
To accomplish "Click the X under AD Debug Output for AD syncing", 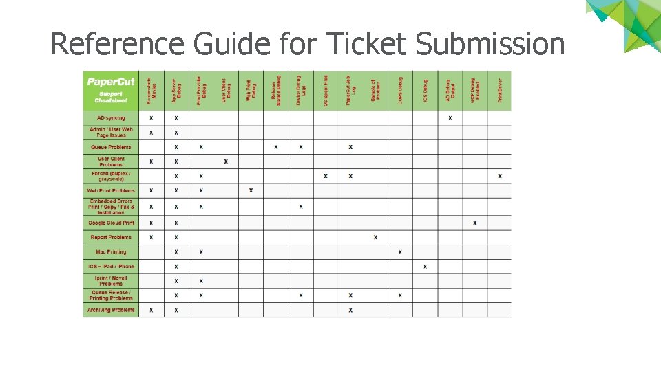I will click(x=450, y=118).
